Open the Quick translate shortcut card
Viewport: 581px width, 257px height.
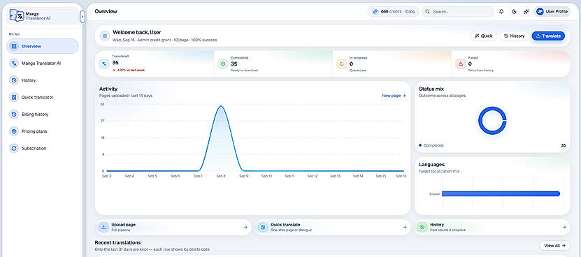[x=333, y=228]
